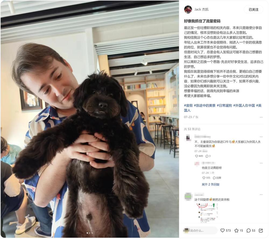Focus the 说点什么 comment input field

click(x=200, y=230)
